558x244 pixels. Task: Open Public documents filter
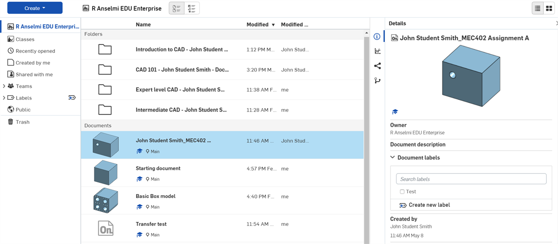coord(23,110)
